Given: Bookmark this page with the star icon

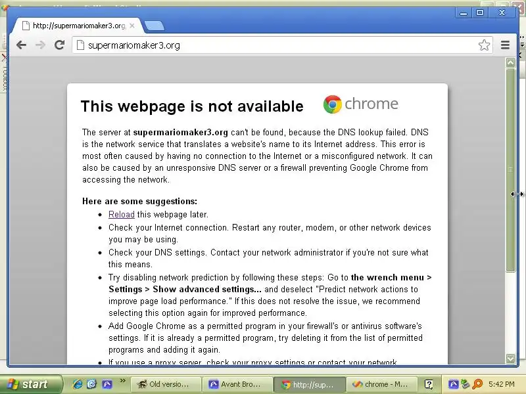Looking at the screenshot, I should pos(484,45).
